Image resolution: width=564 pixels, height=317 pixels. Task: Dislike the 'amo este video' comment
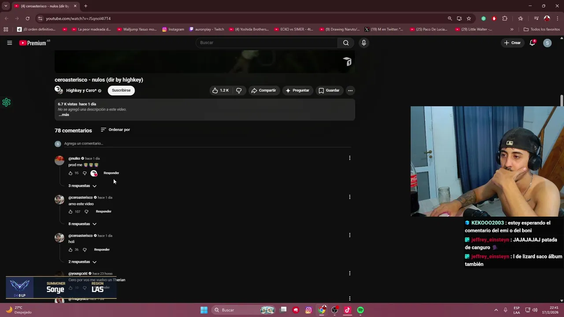(x=86, y=212)
